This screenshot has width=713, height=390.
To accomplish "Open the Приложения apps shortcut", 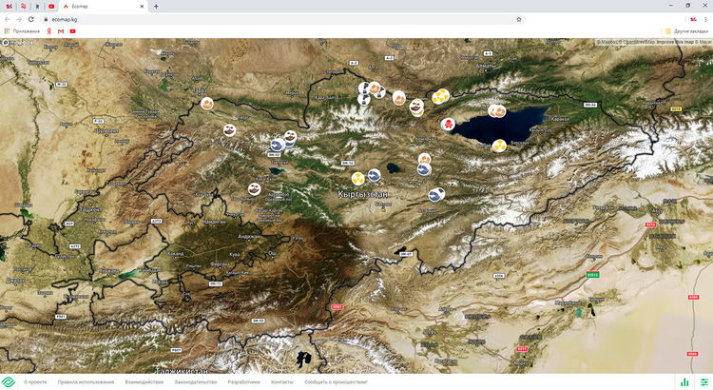I will pyautogui.click(x=22, y=31).
